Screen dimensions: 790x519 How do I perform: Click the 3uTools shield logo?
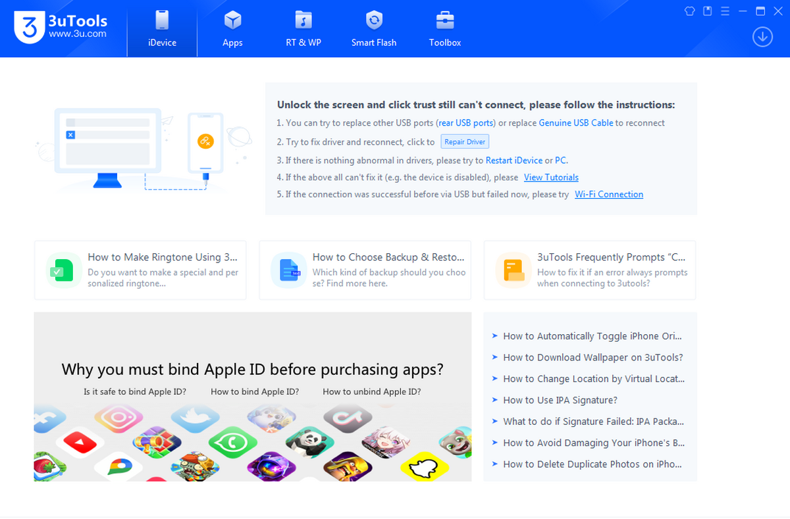pyautogui.click(x=28, y=28)
